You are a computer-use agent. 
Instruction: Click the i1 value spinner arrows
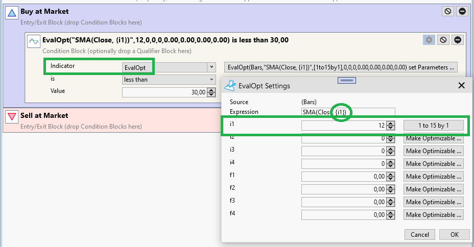pyautogui.click(x=391, y=126)
